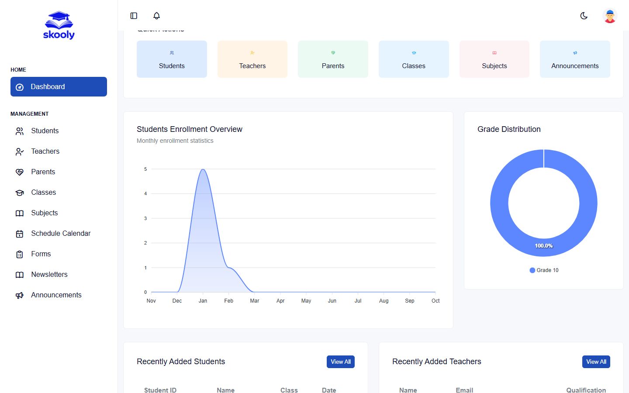The image size is (629, 393).
Task: Open the notifications bell
Action: click(156, 16)
